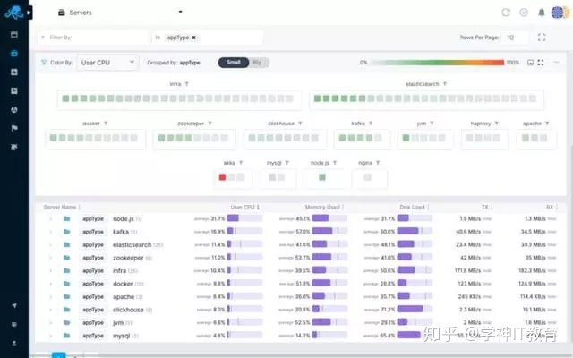Filter by the kafka group icon
This screenshot has height=358, width=573.
click(371, 124)
